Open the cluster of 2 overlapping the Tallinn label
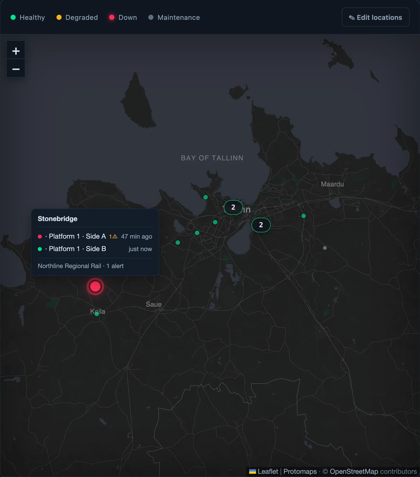Viewport: 420px width, 477px height. click(x=233, y=207)
